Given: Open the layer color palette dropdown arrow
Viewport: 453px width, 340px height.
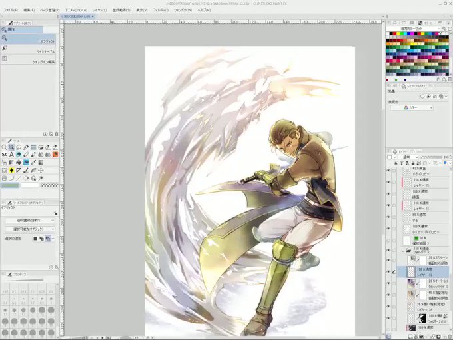Looking at the screenshot, I should pyautogui.click(x=450, y=163).
